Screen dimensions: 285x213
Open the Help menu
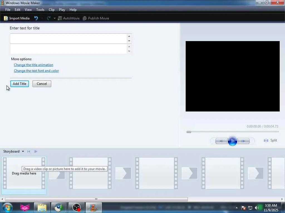coord(73,10)
